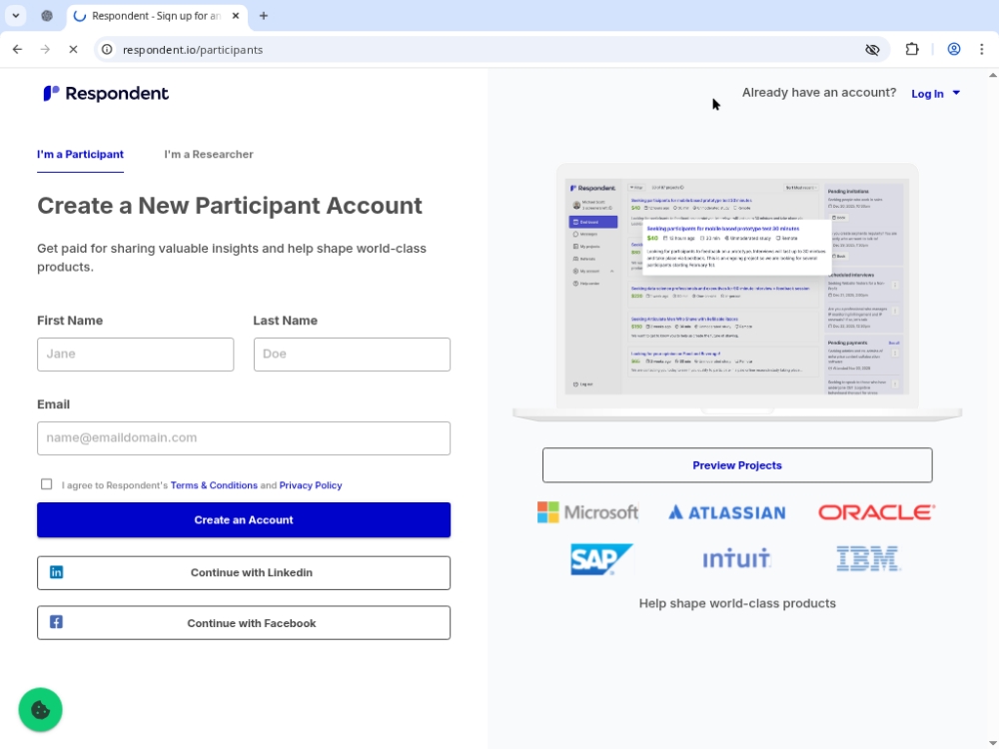Click the site information icon in address bar
Viewport: 999px width, 749px height.
click(107, 49)
